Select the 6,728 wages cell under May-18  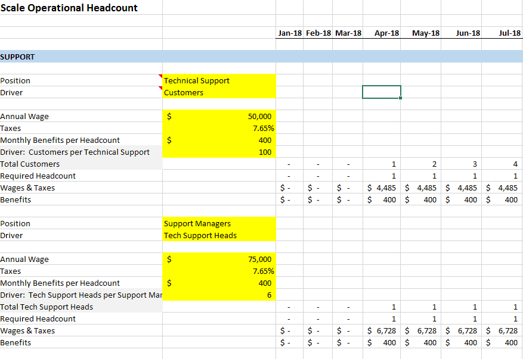421,330
